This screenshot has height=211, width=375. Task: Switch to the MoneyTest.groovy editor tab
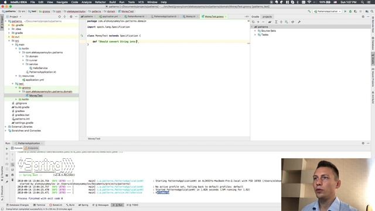tap(214, 16)
